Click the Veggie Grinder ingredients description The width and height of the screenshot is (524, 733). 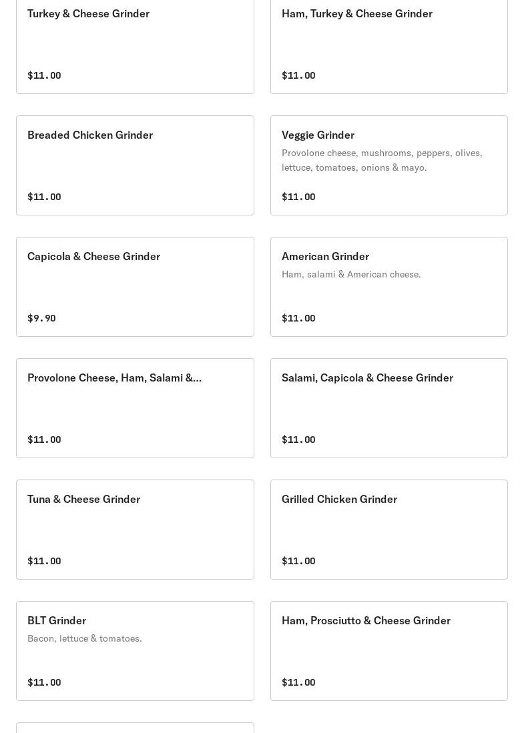click(382, 160)
